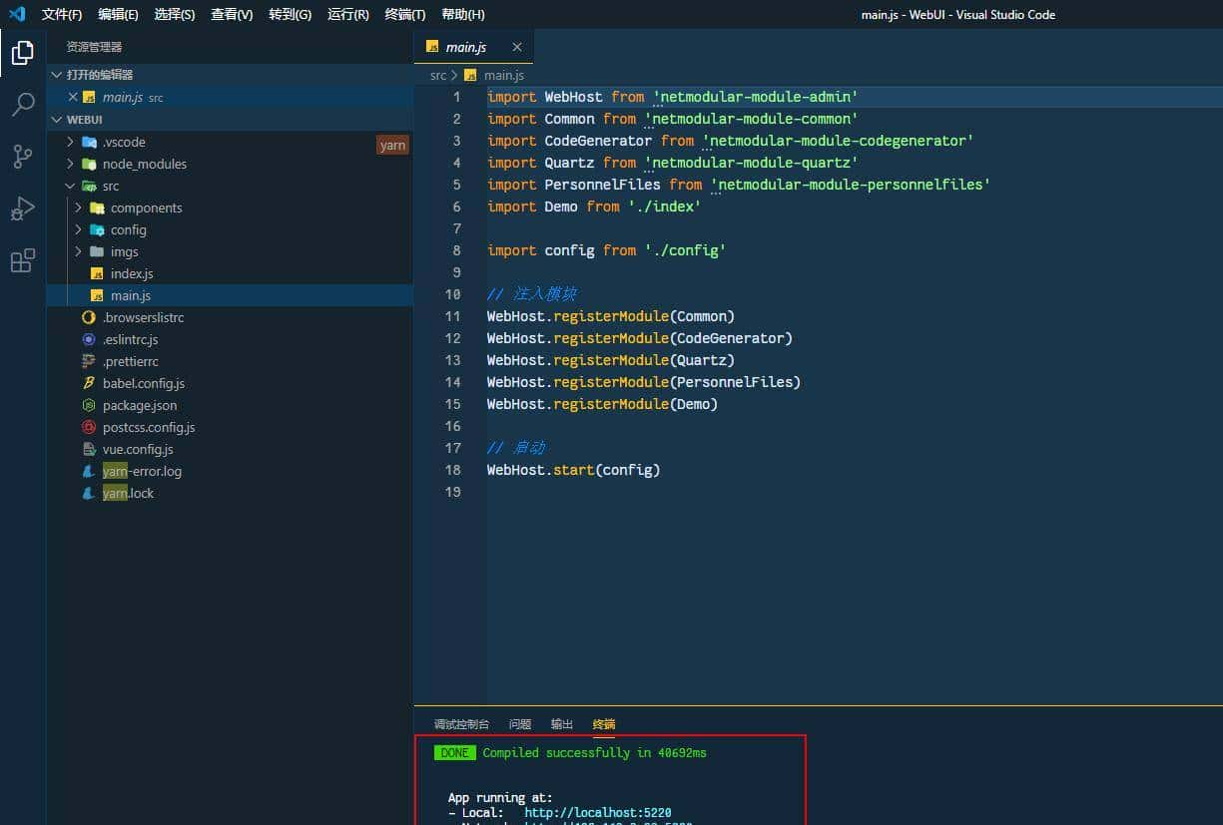Open the Explorer view in activity bar
The image size is (1223, 825).
pos(22,53)
